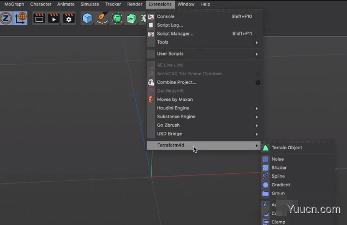Open the Animate menu
Screen dimensions: 347x225
click(65, 4)
